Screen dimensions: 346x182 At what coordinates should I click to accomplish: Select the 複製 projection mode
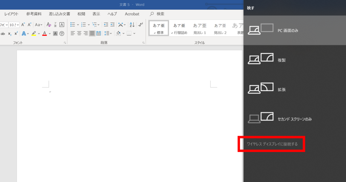tap(282, 60)
